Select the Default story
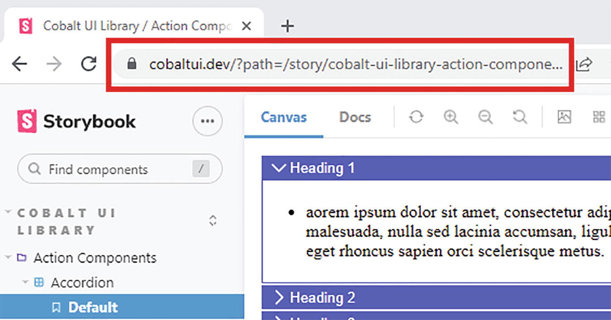 [93, 307]
